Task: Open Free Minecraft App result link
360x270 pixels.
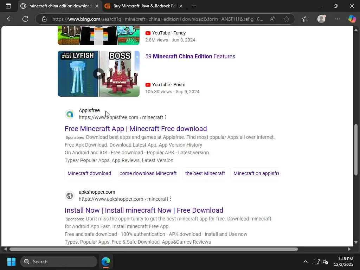Action: click(x=136, y=129)
